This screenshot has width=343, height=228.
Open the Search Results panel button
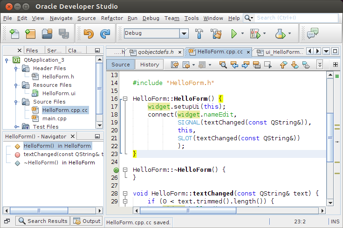[42, 221]
